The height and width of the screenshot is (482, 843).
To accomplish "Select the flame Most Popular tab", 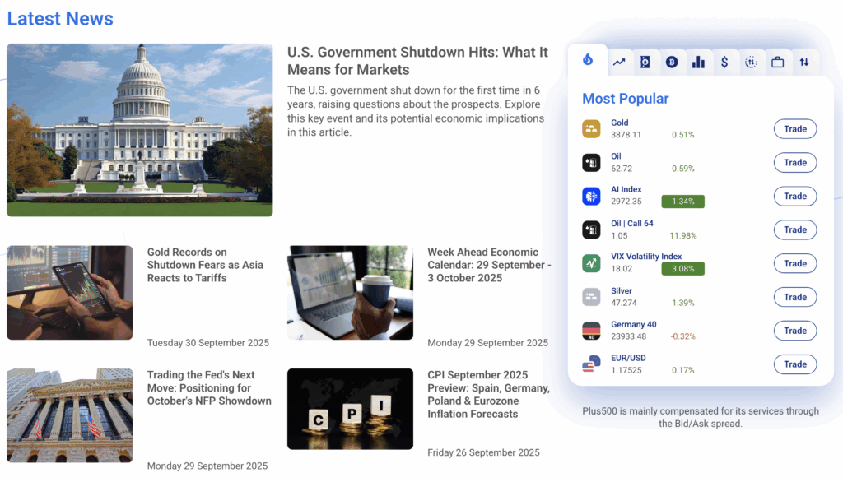I will pos(588,60).
